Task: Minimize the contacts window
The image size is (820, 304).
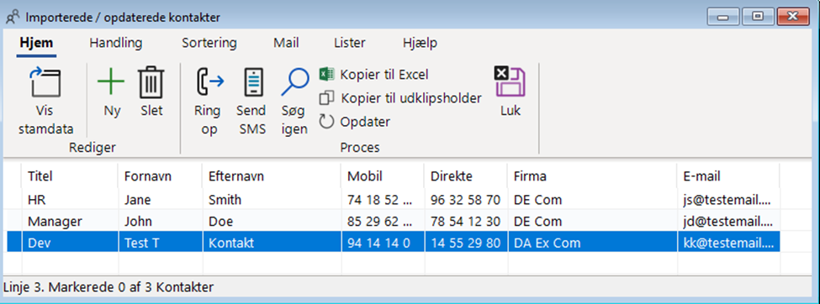Action: [x=723, y=16]
